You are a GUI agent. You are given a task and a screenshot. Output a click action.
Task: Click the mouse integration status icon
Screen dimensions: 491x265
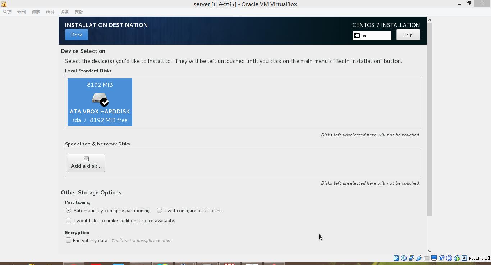click(456, 258)
